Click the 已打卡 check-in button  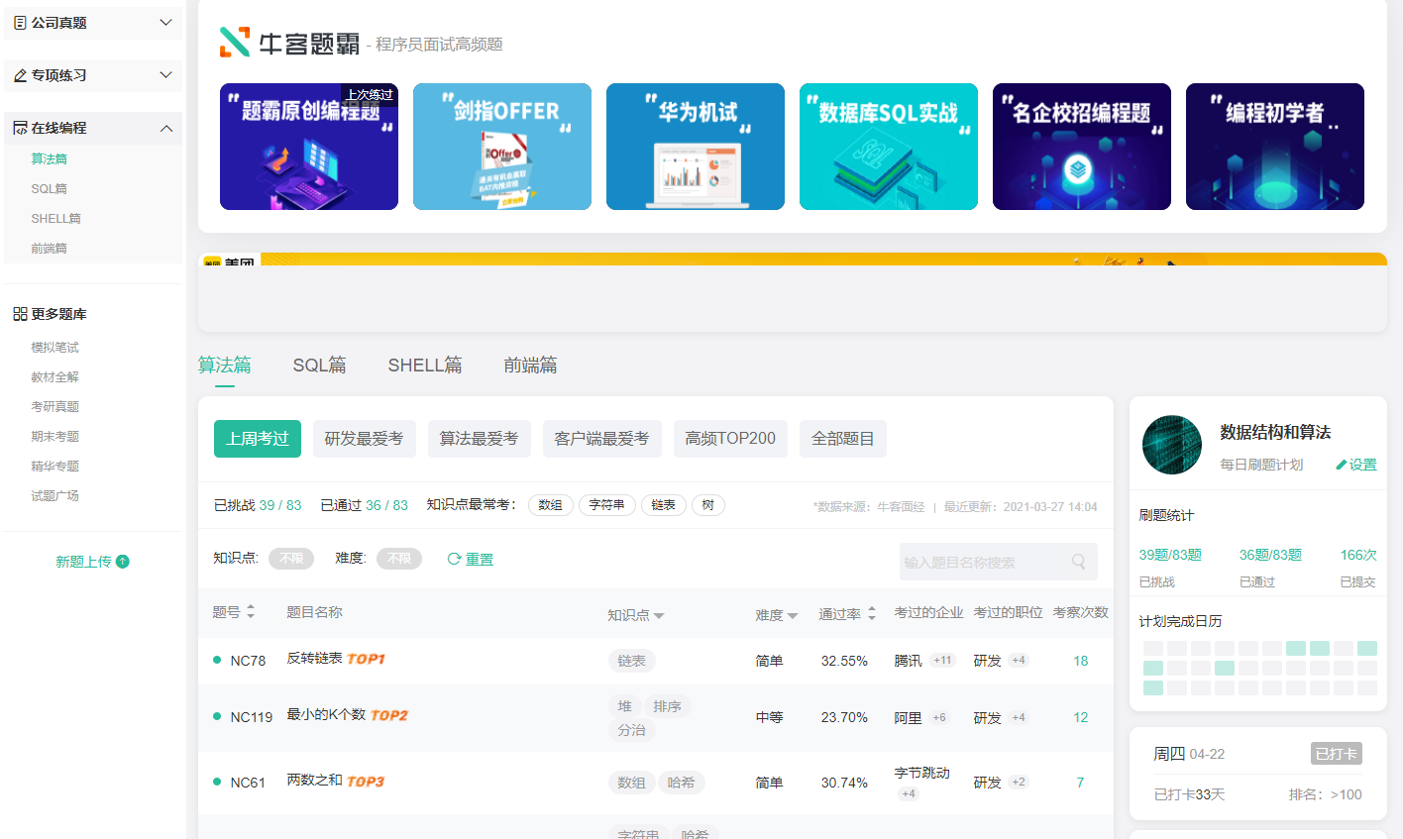tap(1336, 753)
